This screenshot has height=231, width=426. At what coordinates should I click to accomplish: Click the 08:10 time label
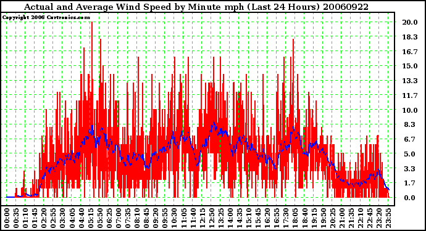[137, 218]
